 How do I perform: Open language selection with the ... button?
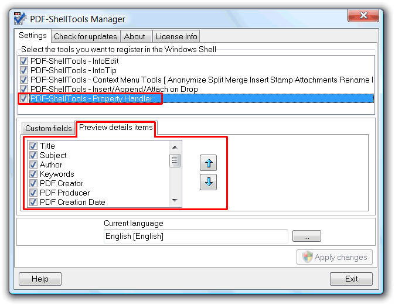tap(307, 236)
